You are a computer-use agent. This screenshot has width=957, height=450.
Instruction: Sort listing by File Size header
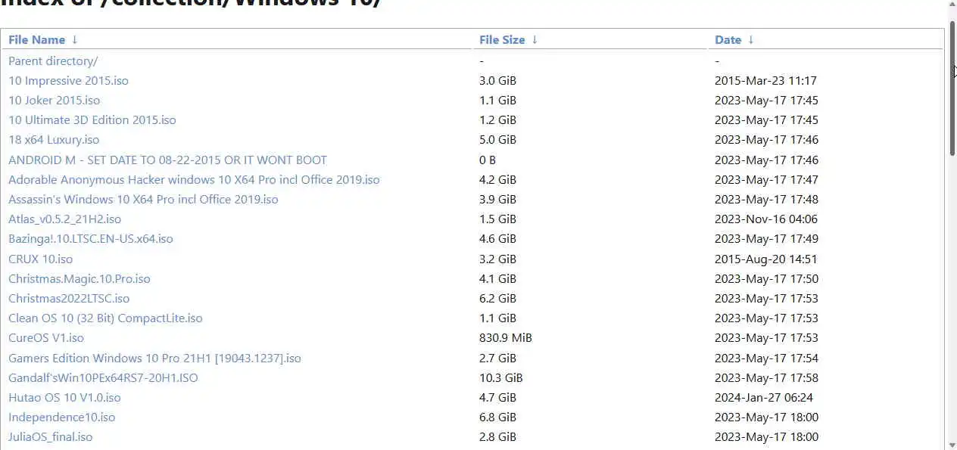tap(502, 40)
